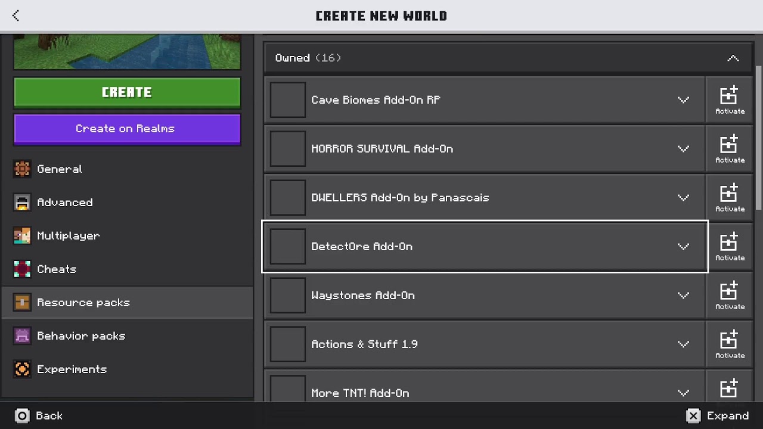Click the General compass icon

click(22, 169)
